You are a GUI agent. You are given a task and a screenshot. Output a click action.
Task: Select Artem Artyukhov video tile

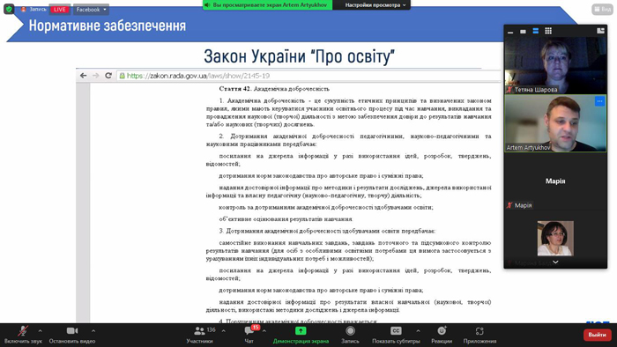555,123
